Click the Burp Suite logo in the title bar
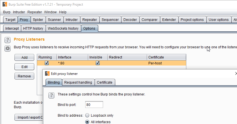 click(x=5, y=4)
